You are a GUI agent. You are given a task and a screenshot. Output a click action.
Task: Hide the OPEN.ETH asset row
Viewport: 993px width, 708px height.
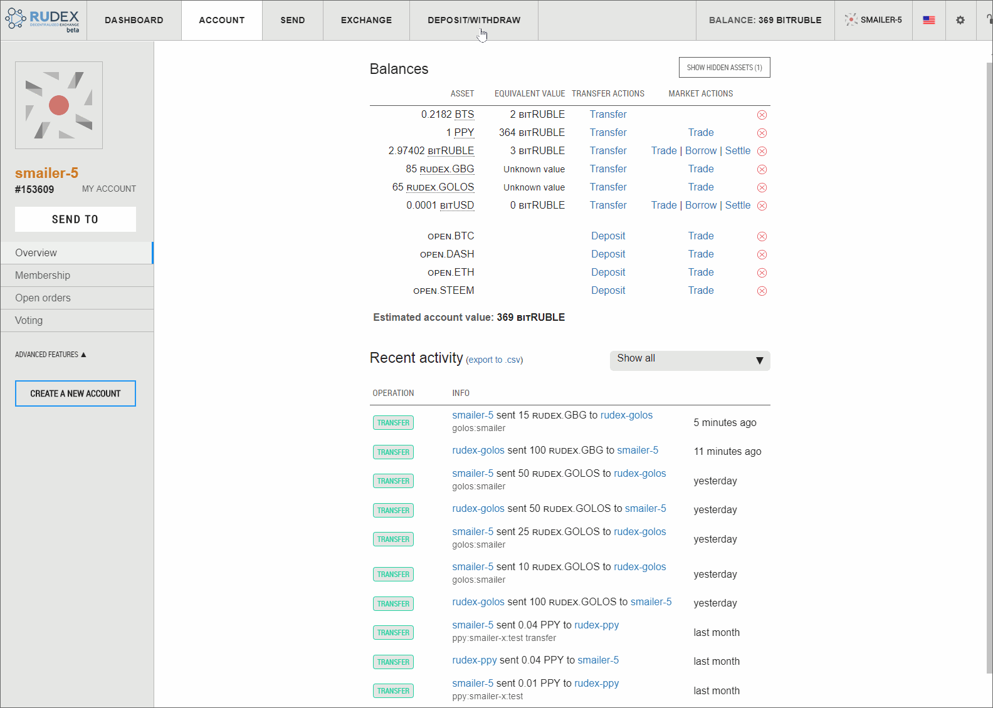762,273
